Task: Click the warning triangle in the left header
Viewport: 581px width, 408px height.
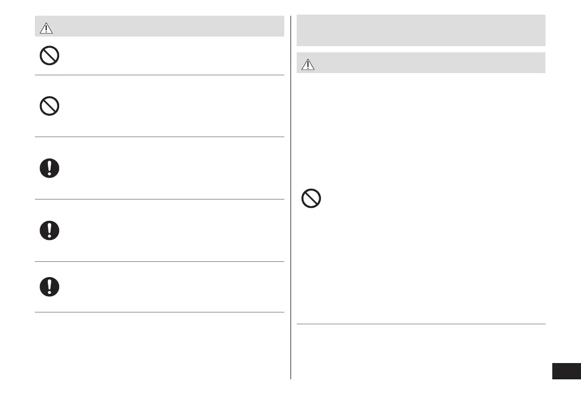Action: 46,27
